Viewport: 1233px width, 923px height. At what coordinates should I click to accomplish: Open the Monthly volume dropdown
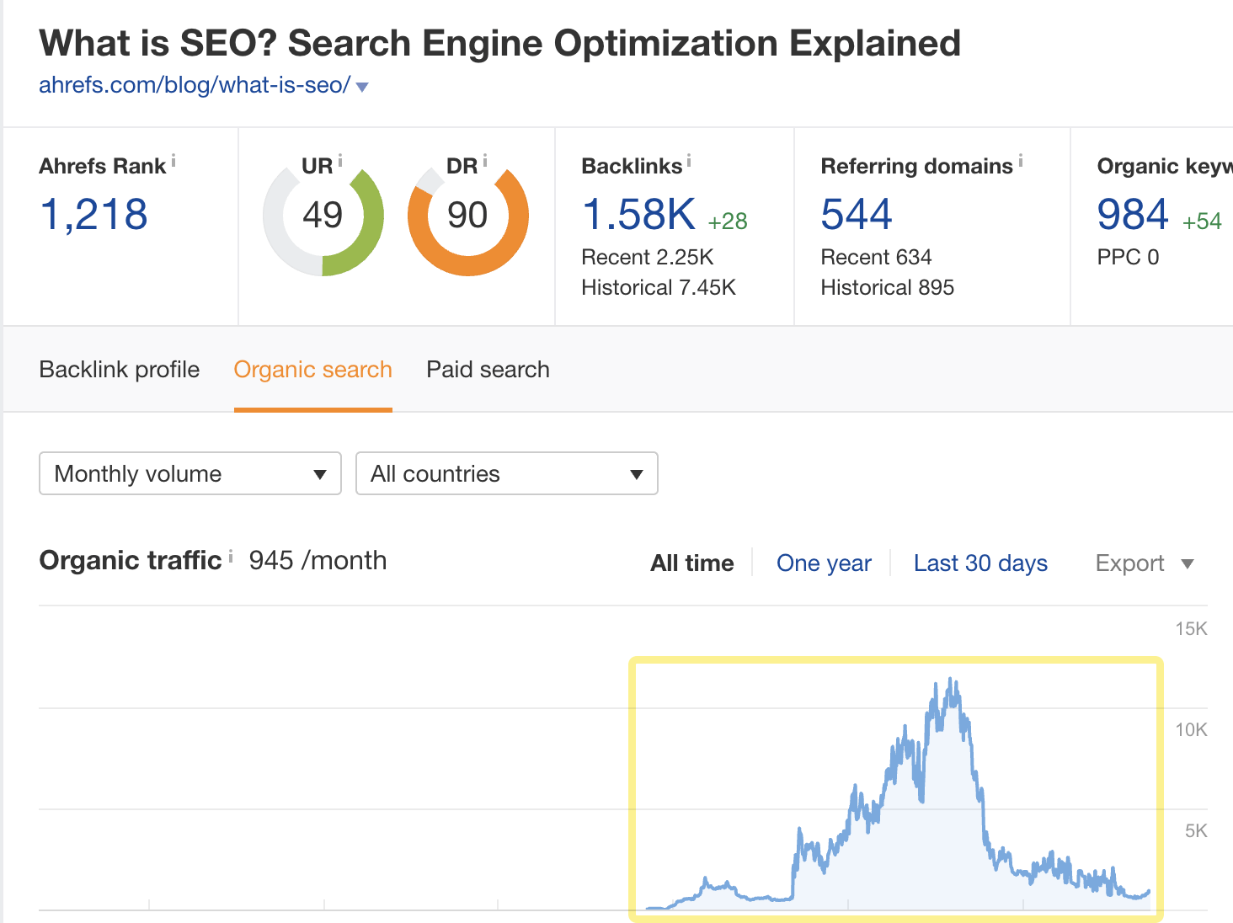tap(189, 473)
